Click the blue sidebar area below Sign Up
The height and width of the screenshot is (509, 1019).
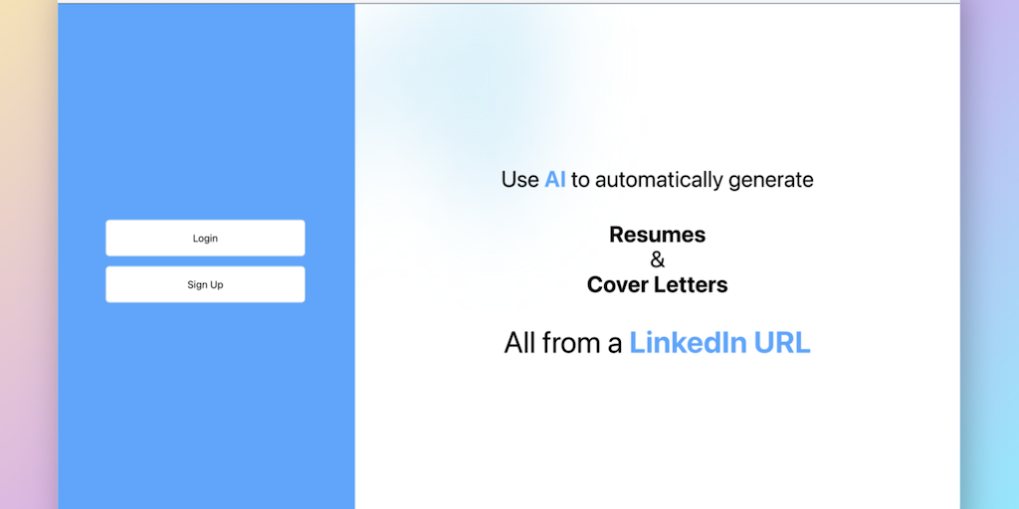[x=205, y=408]
